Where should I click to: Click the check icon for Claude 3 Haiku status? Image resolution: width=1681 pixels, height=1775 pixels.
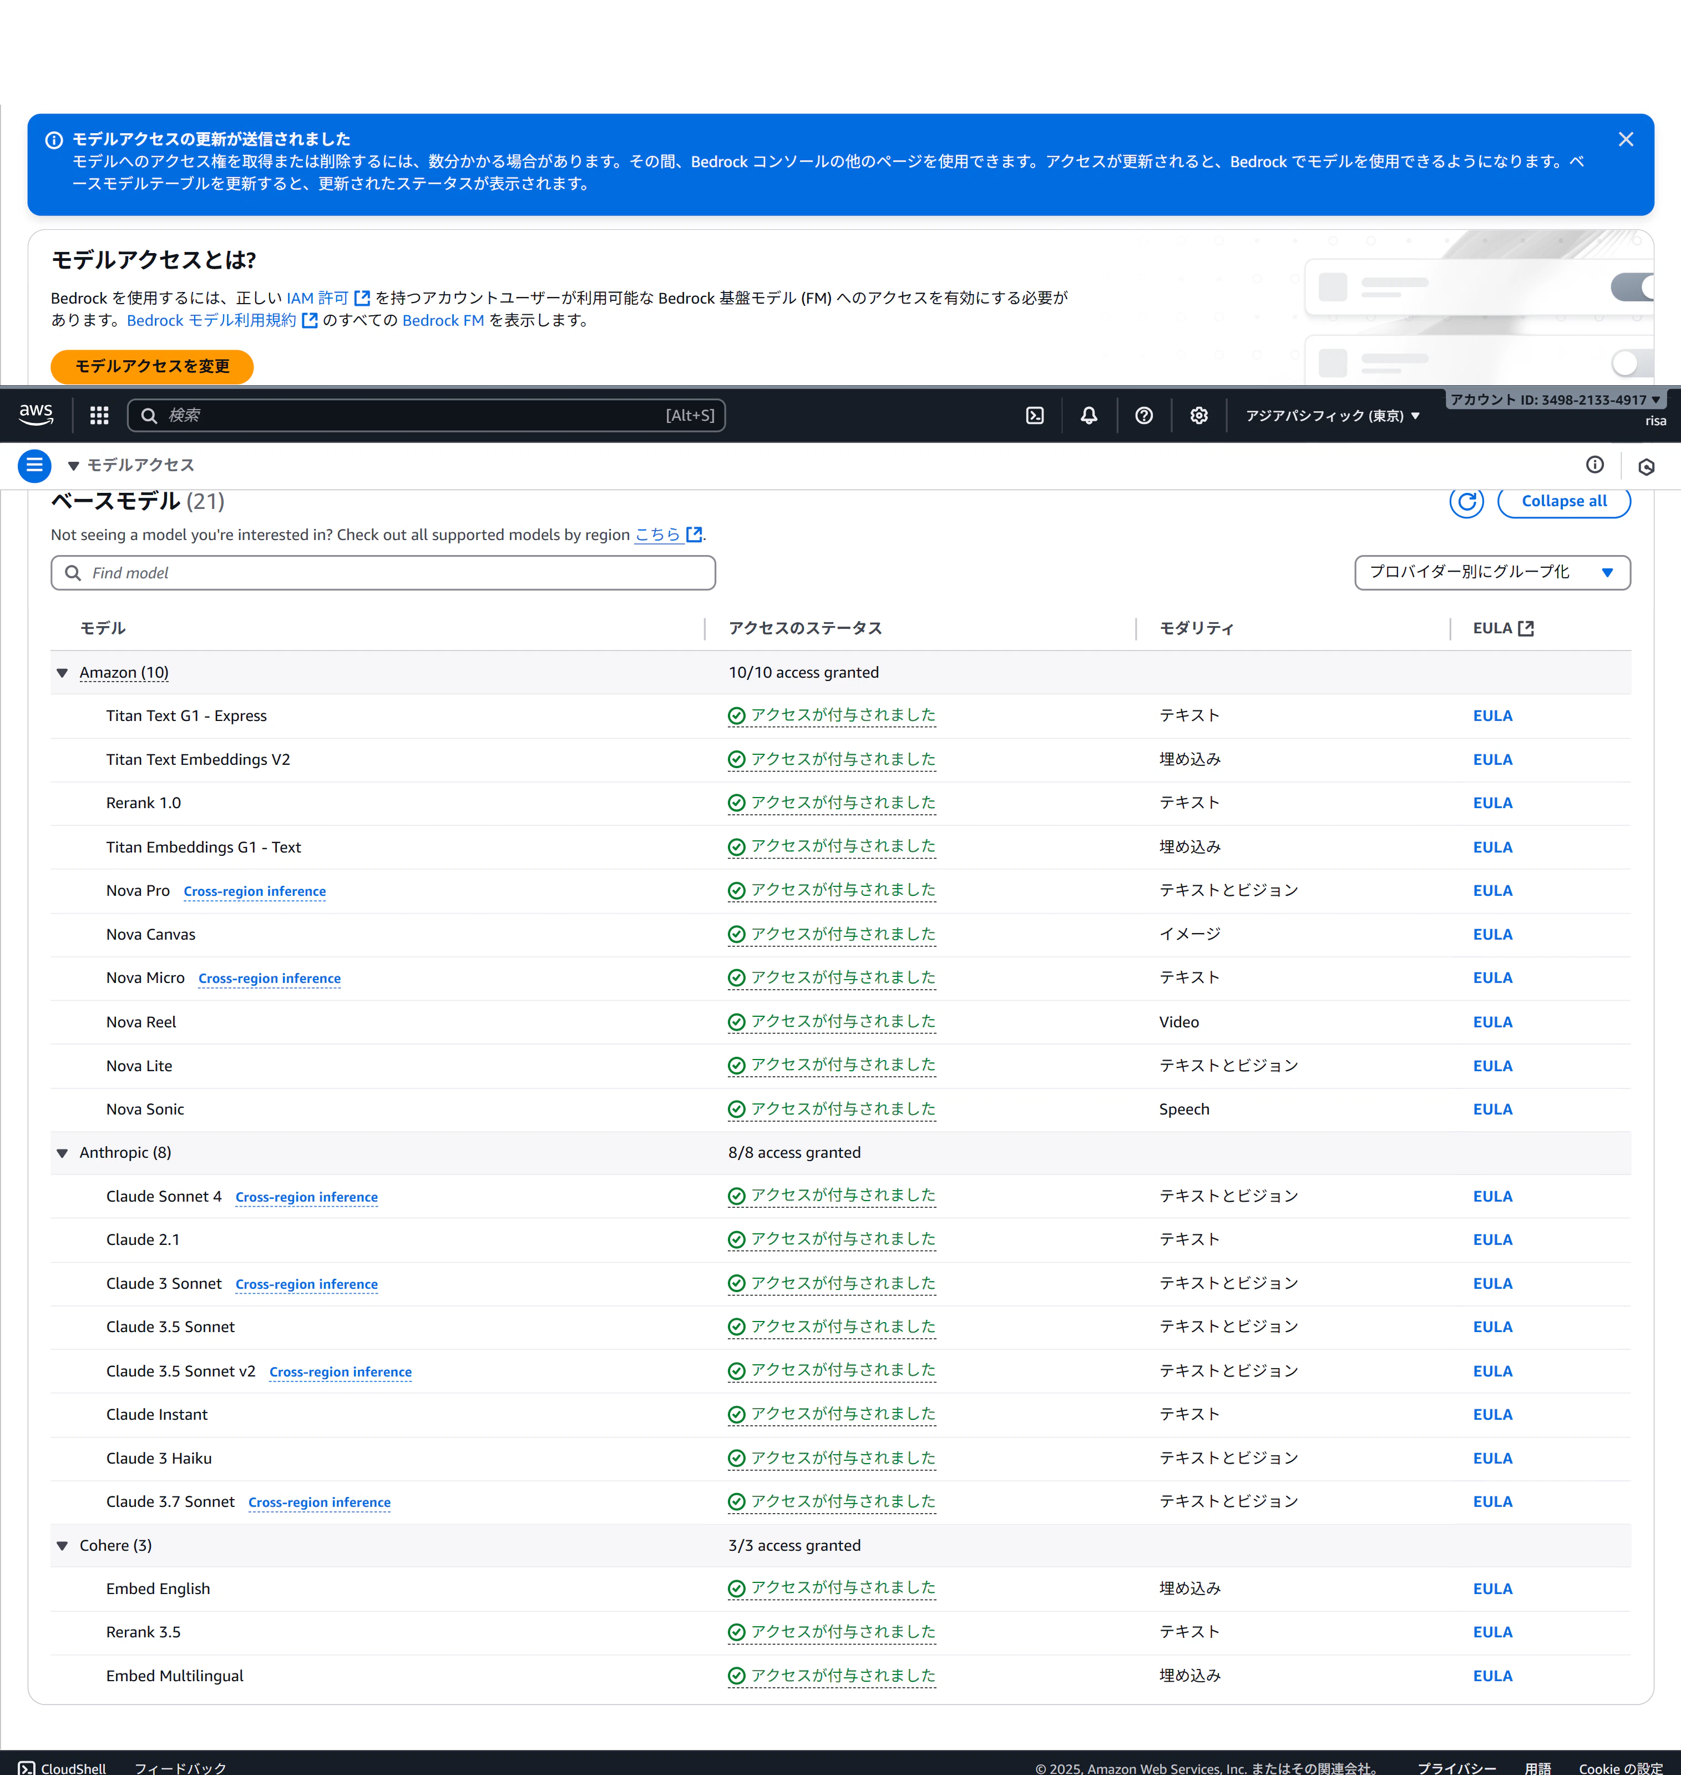pos(737,1459)
